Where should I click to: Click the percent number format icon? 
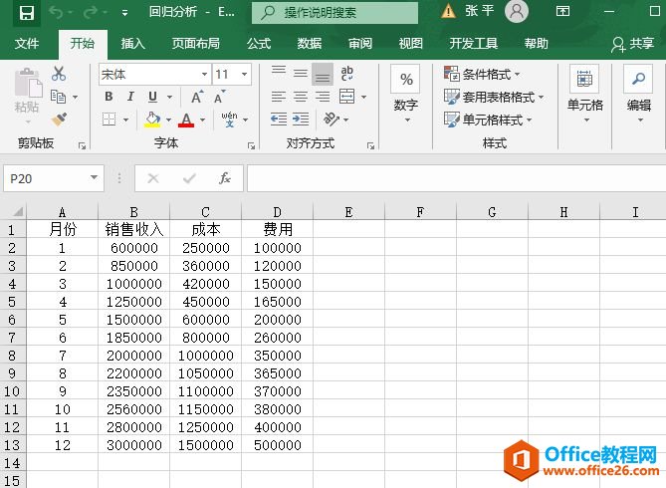coord(405,79)
